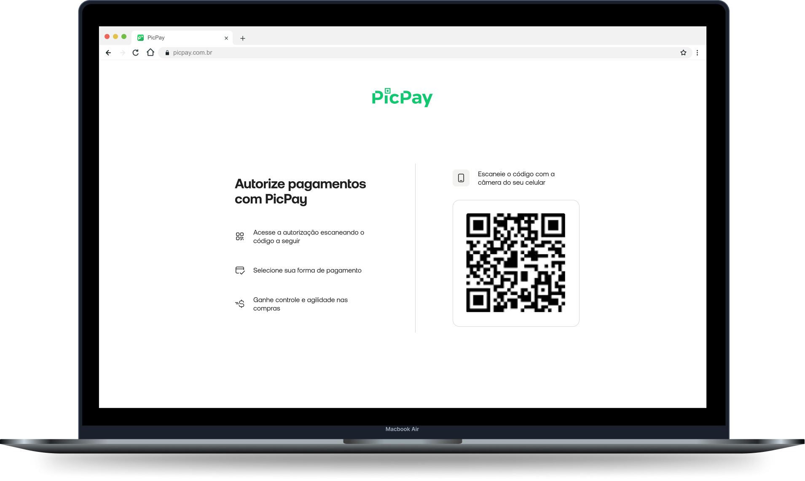
Task: Bookmark the page with the star icon
Action: coord(683,52)
